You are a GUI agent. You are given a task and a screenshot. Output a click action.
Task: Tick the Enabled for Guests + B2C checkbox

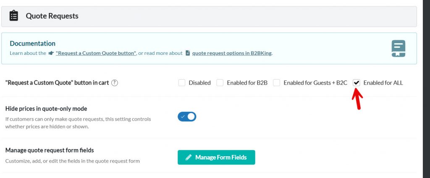pos(277,83)
